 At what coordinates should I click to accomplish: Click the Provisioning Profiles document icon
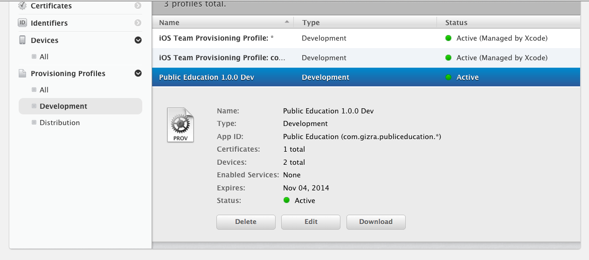(22, 73)
